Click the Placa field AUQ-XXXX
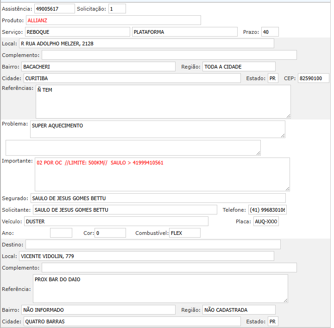The width and height of the screenshot is (334, 328). pos(266,221)
